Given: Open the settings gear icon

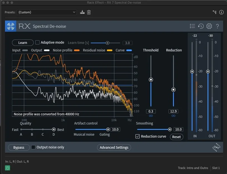Looking at the screenshot, I should tap(209, 26).
